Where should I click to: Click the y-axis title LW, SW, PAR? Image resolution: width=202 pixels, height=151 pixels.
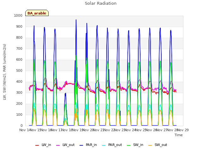pyautogui.click(x=4, y=72)
